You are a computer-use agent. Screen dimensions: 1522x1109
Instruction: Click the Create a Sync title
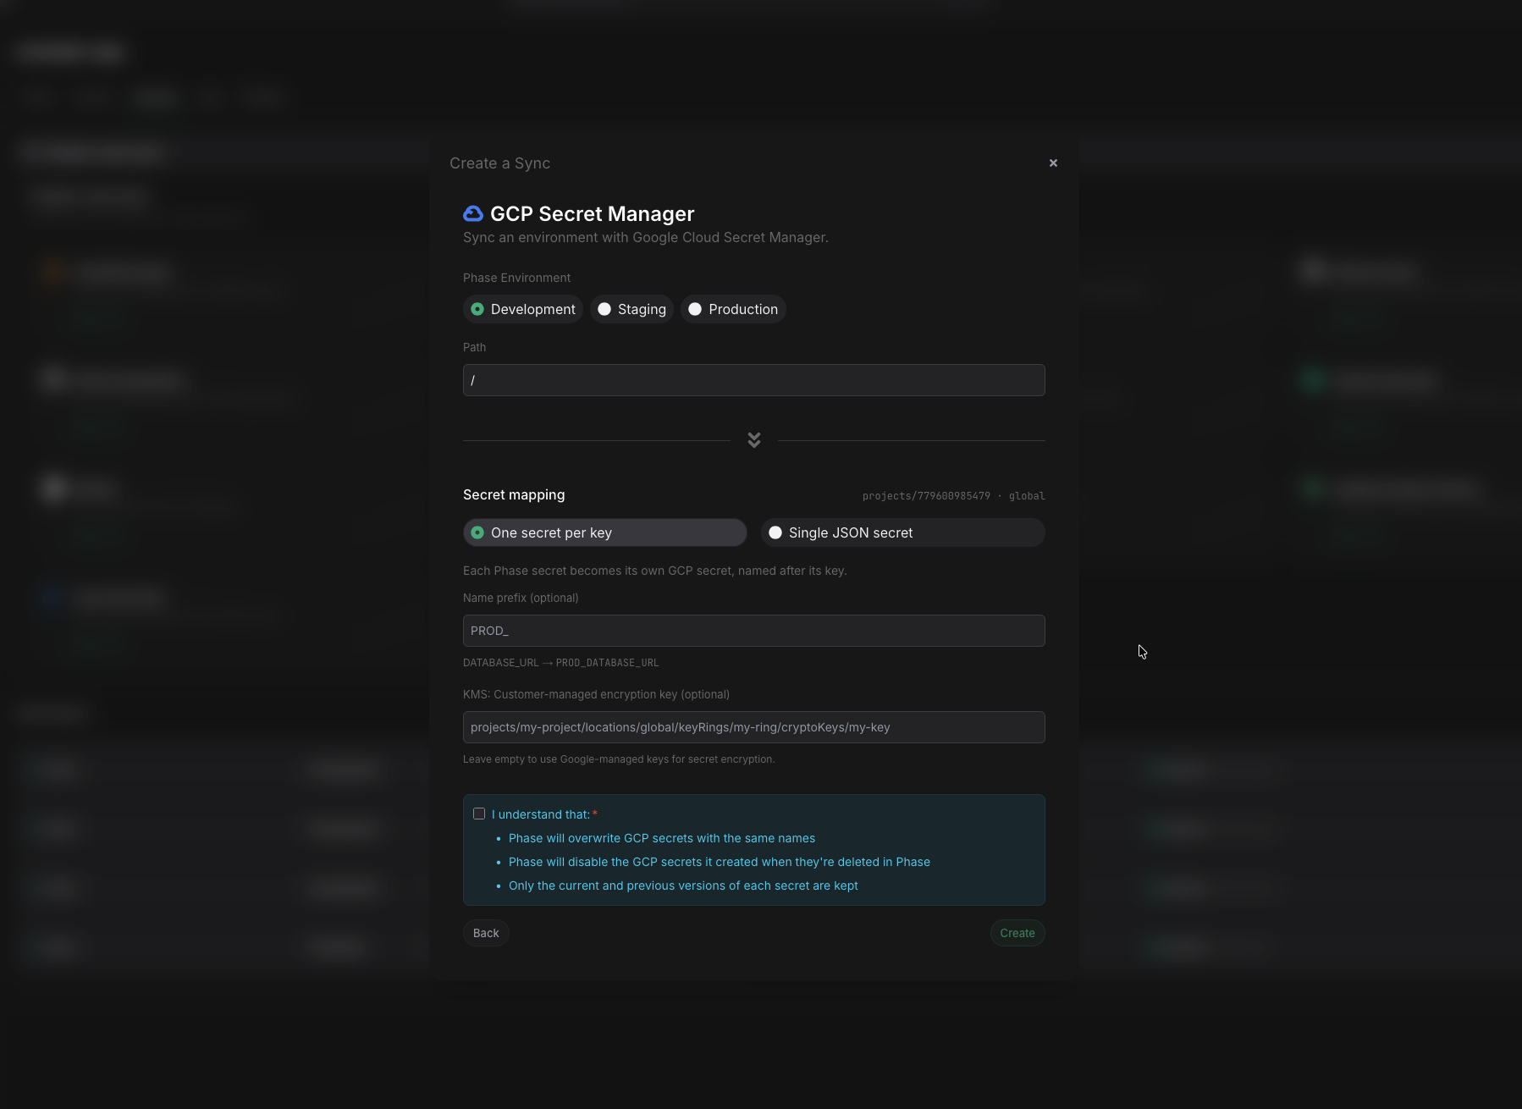tap(499, 163)
